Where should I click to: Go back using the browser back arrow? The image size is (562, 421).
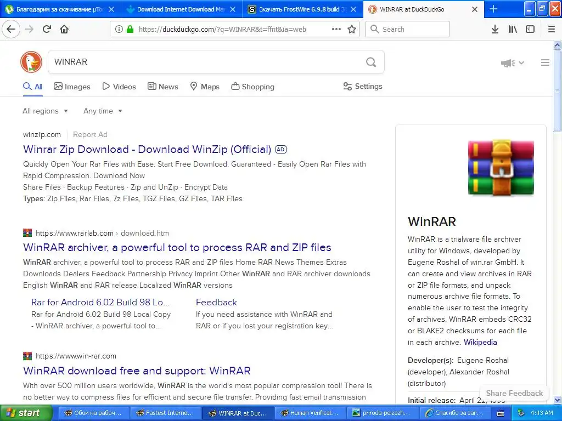click(x=11, y=29)
